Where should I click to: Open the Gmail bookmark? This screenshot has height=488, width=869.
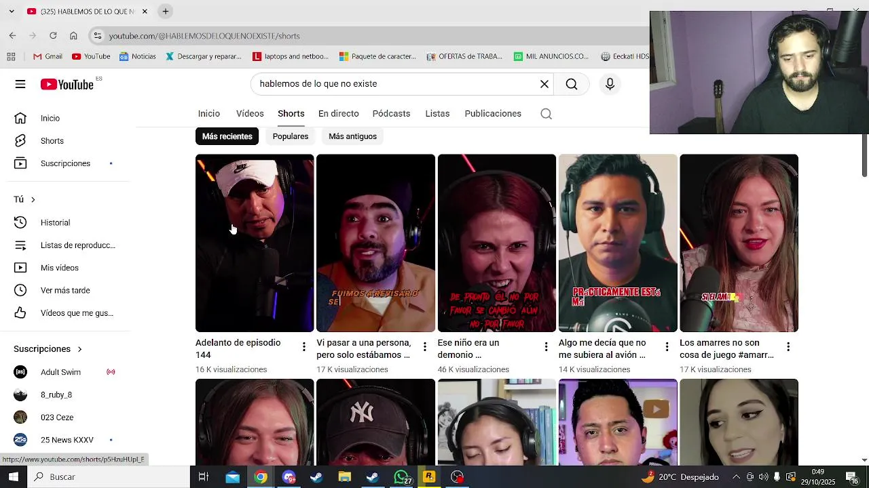point(48,56)
